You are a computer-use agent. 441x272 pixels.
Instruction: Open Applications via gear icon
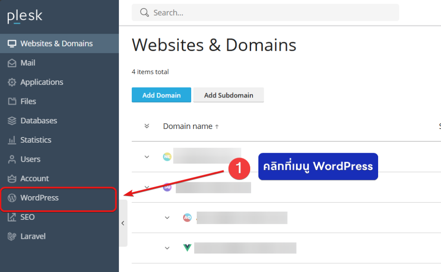[x=12, y=82]
